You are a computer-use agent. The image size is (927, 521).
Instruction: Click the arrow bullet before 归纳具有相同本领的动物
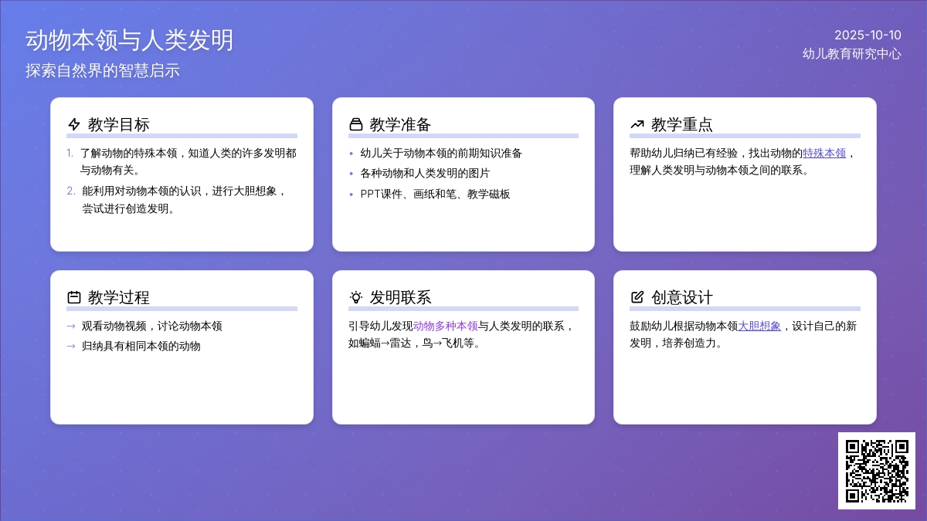pyautogui.click(x=71, y=346)
